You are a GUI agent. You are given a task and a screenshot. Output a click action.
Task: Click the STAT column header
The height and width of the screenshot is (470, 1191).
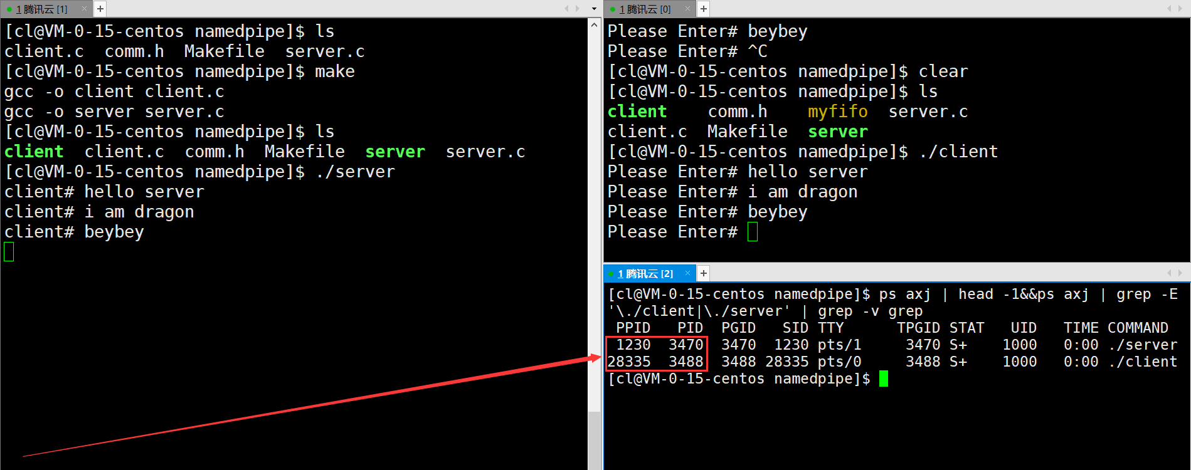click(x=966, y=328)
